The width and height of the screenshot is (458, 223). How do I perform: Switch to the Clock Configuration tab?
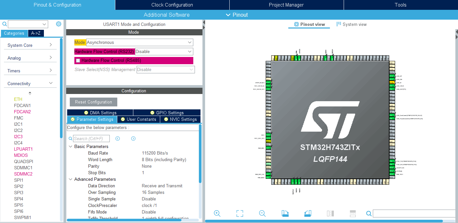click(172, 5)
